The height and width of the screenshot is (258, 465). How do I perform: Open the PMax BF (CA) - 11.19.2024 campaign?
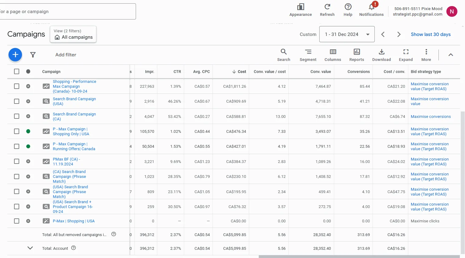coord(66,161)
